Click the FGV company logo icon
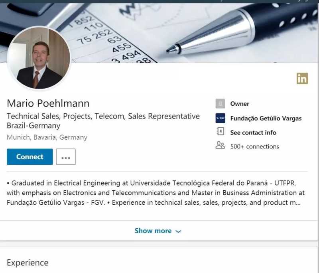This screenshot has height=273, width=319. (x=220, y=118)
